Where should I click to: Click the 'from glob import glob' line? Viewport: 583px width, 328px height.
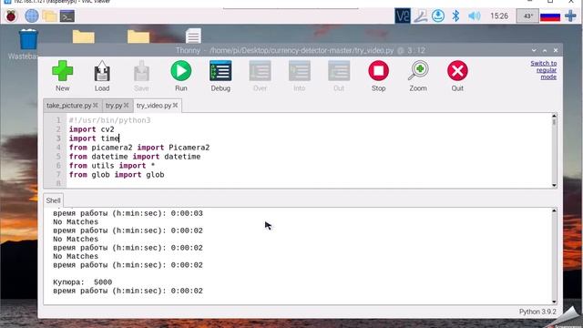[117, 175]
